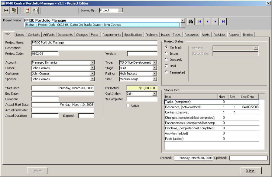Switch to the Problems tab
Viewport: 272px width, 177px height.
(151, 35)
